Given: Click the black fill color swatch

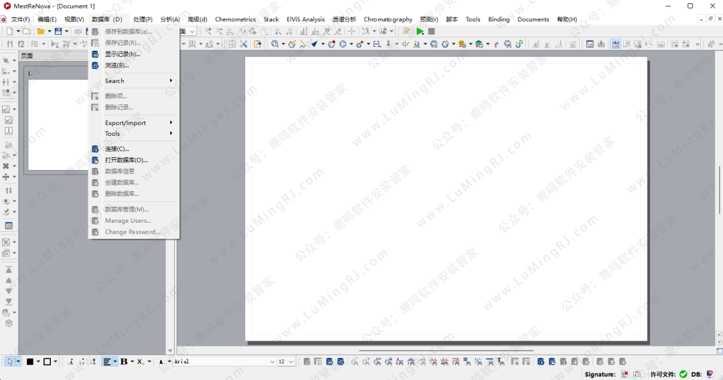Looking at the screenshot, I should [x=30, y=362].
